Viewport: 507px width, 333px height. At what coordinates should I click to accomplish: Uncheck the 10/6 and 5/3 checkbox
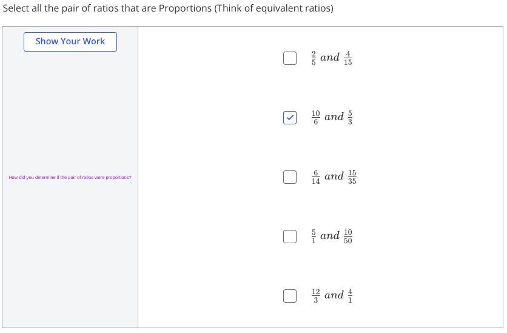pyautogui.click(x=290, y=118)
